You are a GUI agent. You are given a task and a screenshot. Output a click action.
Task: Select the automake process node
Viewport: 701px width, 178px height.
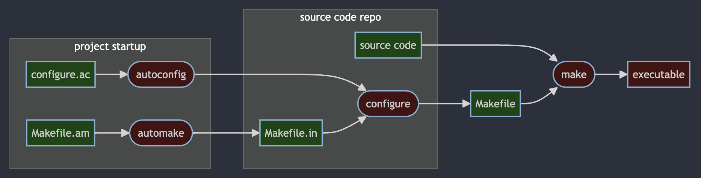coord(161,133)
